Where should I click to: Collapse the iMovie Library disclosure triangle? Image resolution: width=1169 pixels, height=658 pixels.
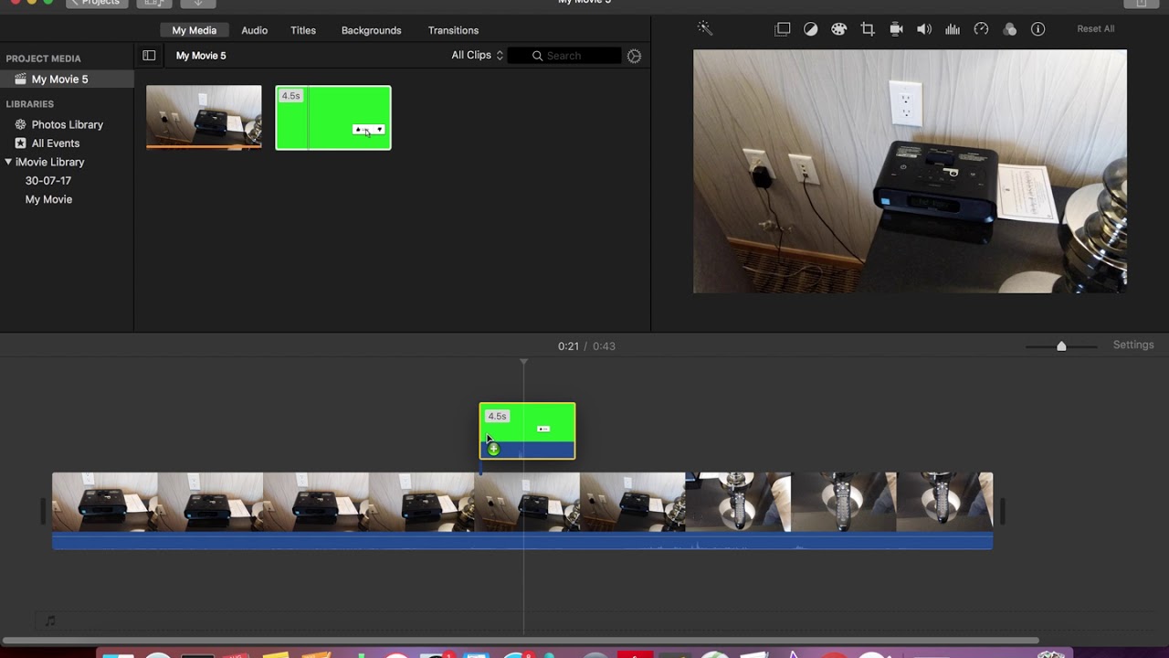8,162
